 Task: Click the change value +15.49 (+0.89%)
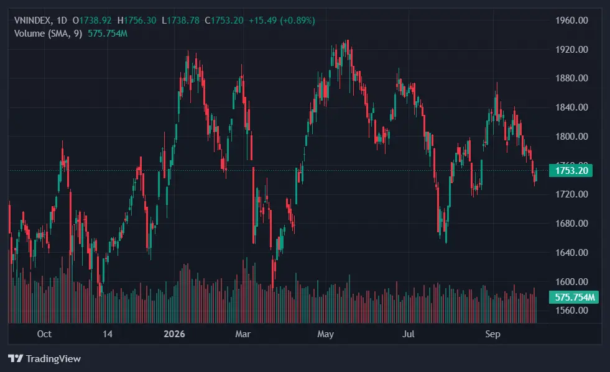[x=282, y=20]
